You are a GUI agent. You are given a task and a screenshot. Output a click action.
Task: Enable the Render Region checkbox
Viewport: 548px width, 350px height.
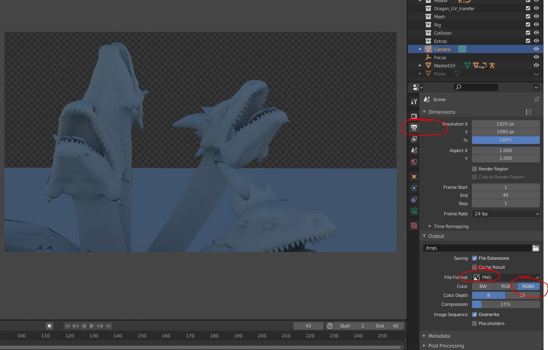(474, 169)
